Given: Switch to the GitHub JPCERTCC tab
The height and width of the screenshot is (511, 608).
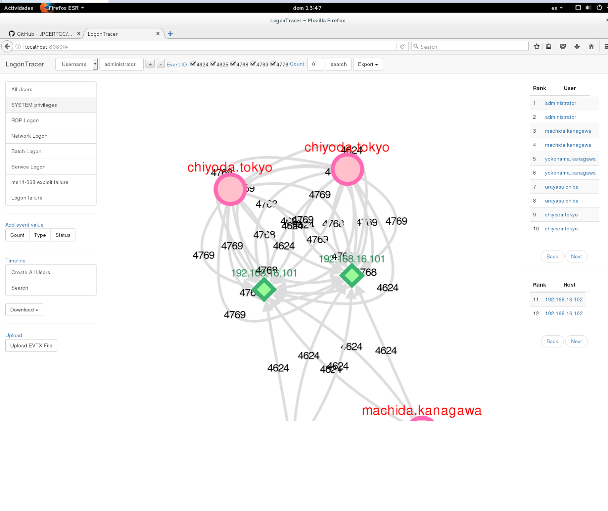Looking at the screenshot, I should coord(42,33).
